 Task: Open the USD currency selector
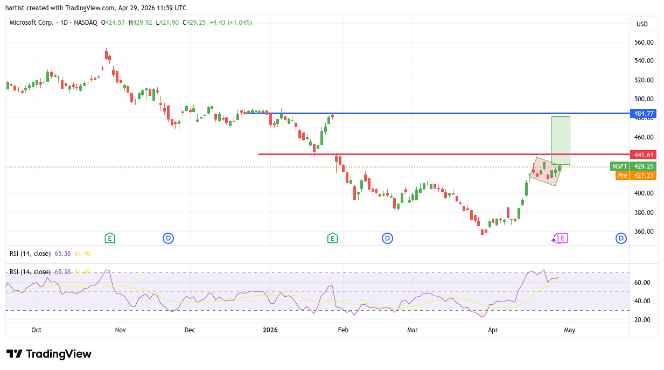click(642, 24)
